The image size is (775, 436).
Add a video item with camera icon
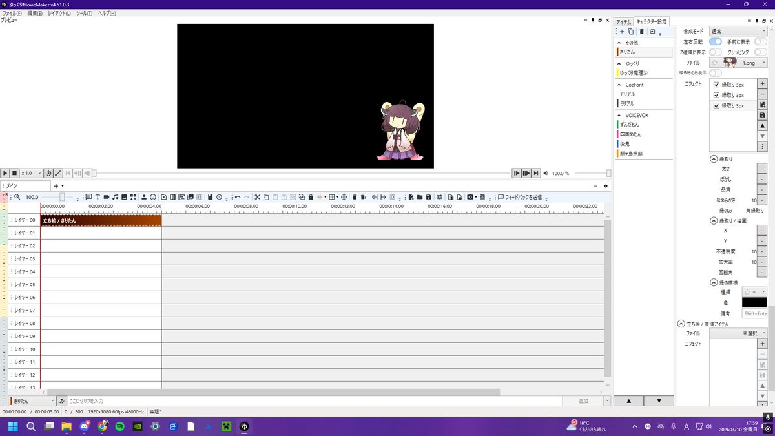pos(107,197)
